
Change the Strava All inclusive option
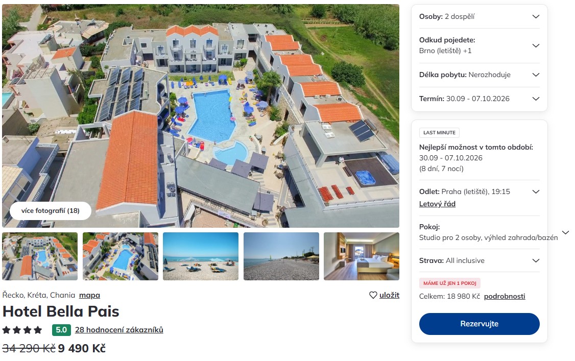(480, 260)
